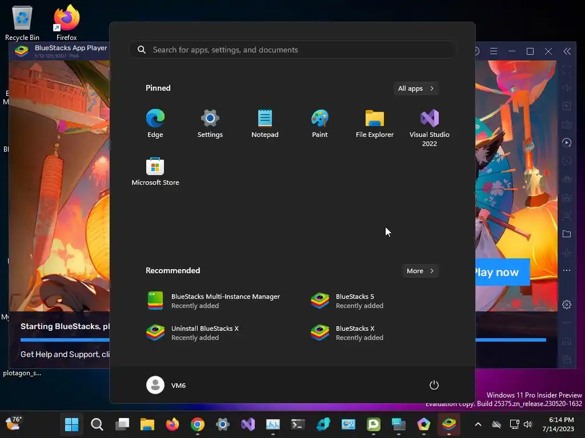The height and width of the screenshot is (438, 585).
Task: Open clock showing 6:14 PM
Action: tap(558, 424)
